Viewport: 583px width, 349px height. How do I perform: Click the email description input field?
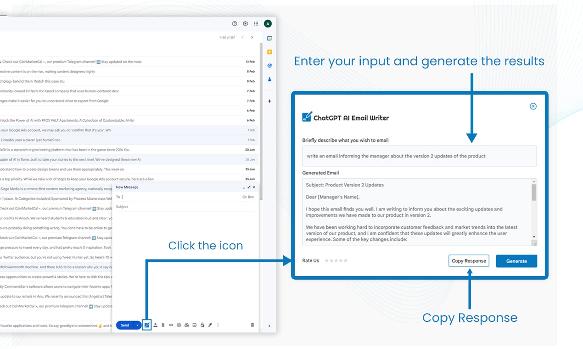pos(419,156)
